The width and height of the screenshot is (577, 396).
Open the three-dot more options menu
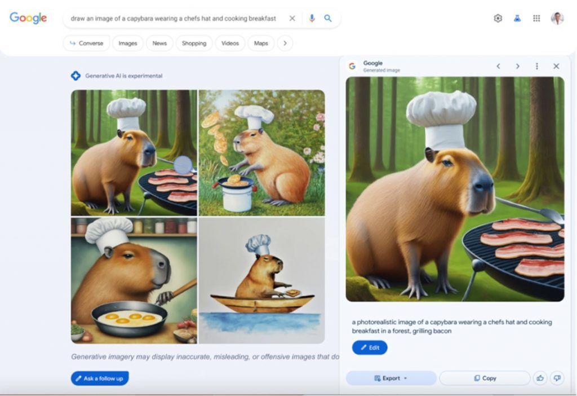coord(537,66)
